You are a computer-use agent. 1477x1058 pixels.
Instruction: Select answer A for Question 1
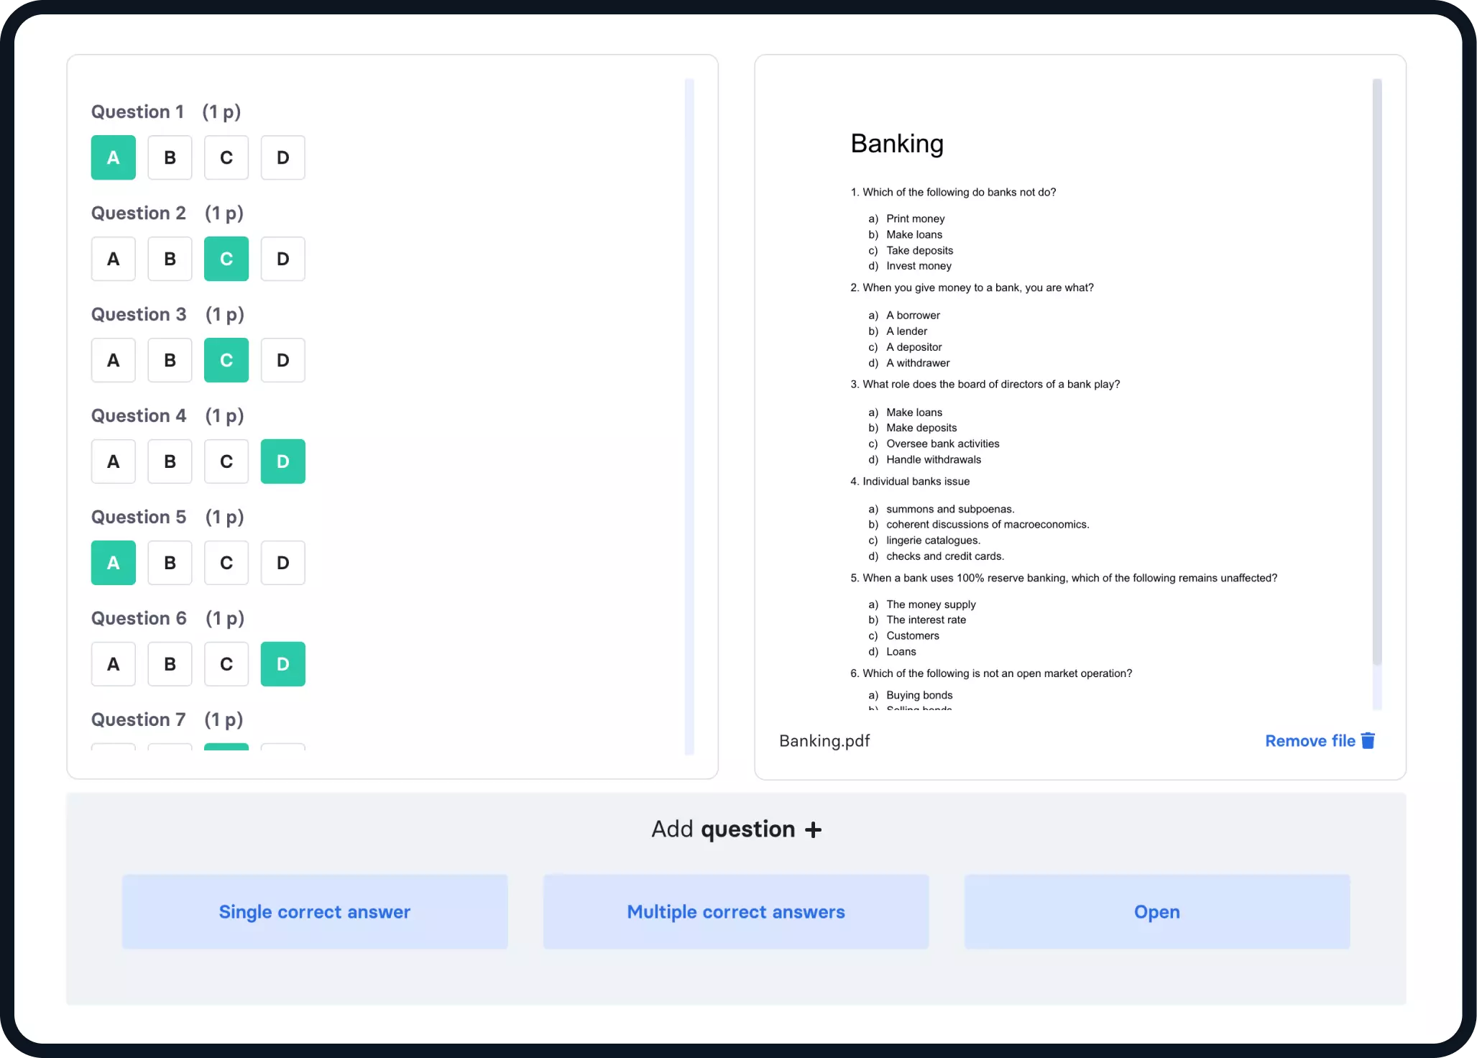pos(114,157)
